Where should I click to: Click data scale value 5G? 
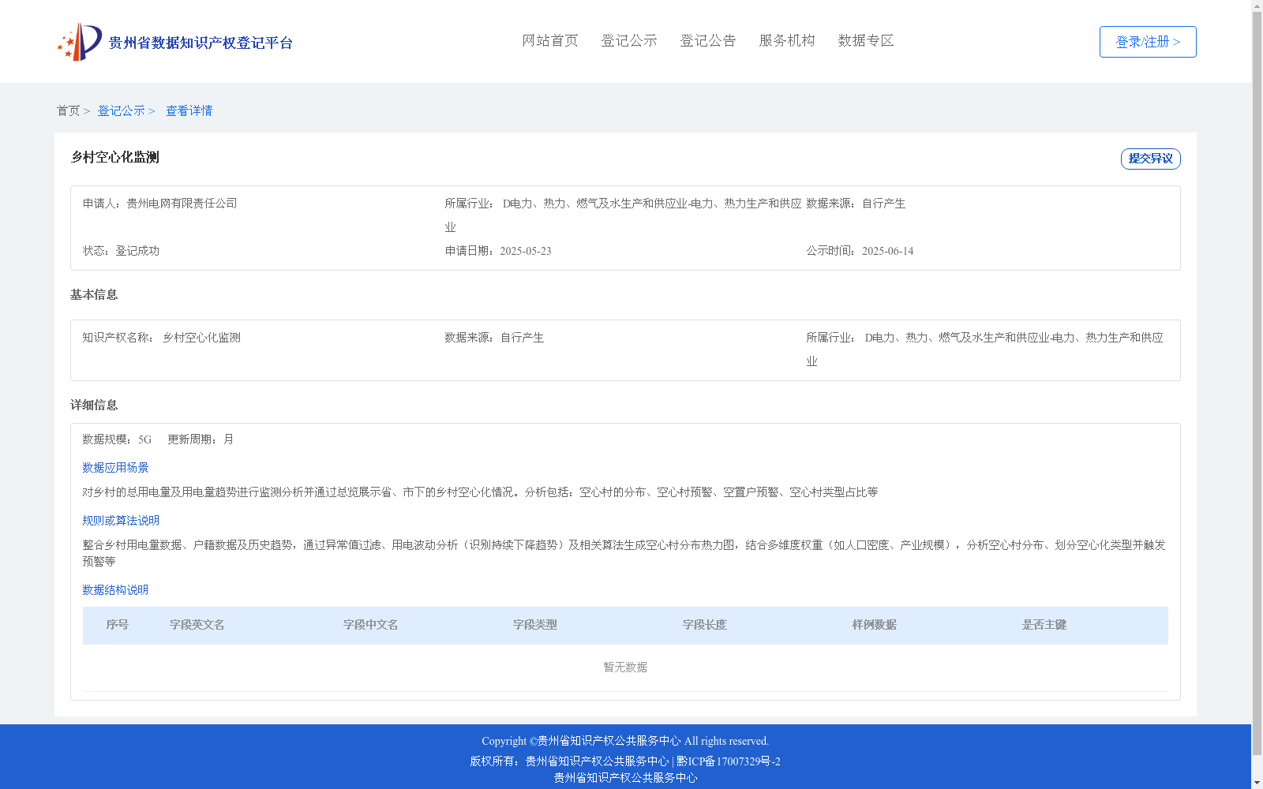point(144,439)
